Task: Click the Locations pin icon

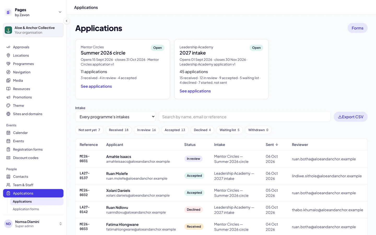Action: [x=8, y=55]
